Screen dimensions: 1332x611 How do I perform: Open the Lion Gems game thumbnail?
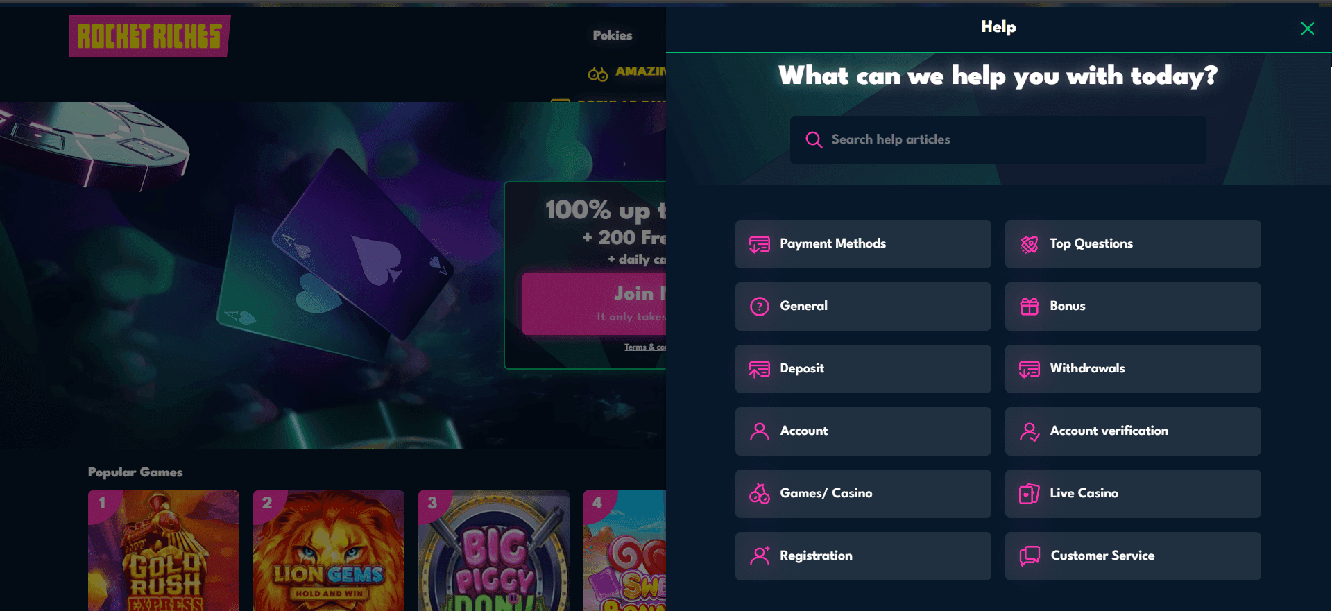329,551
